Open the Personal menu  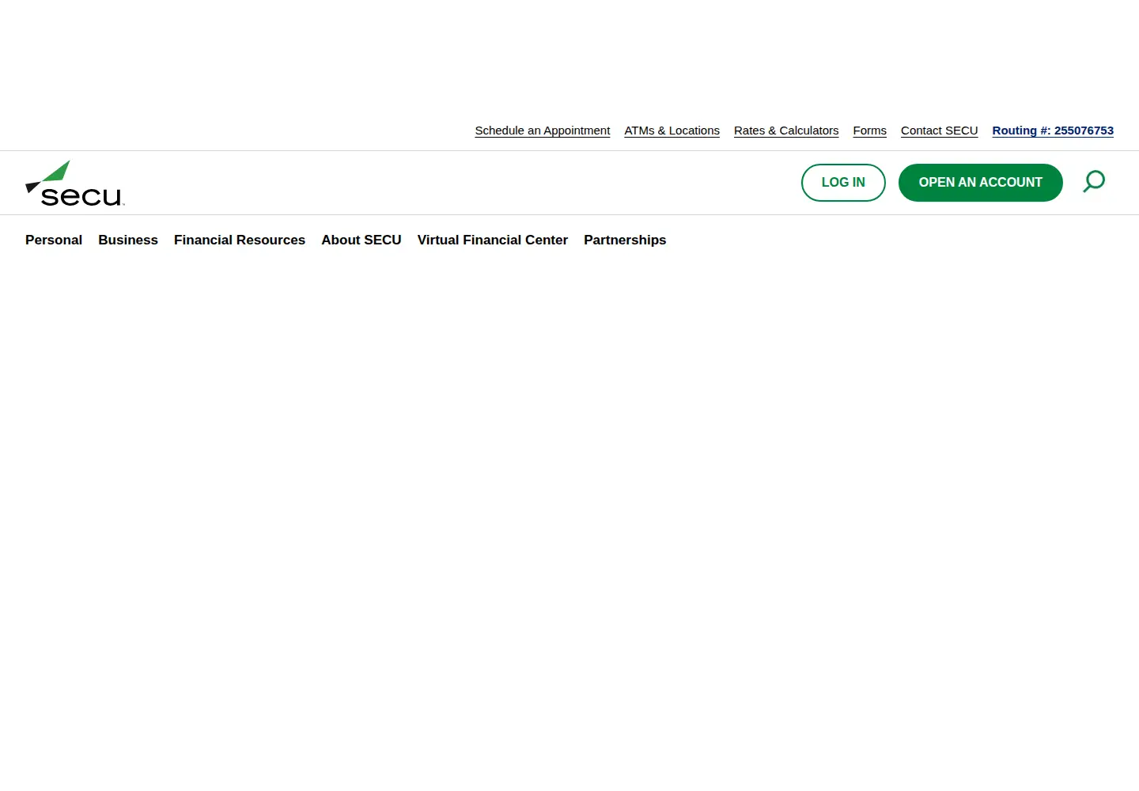(54, 240)
